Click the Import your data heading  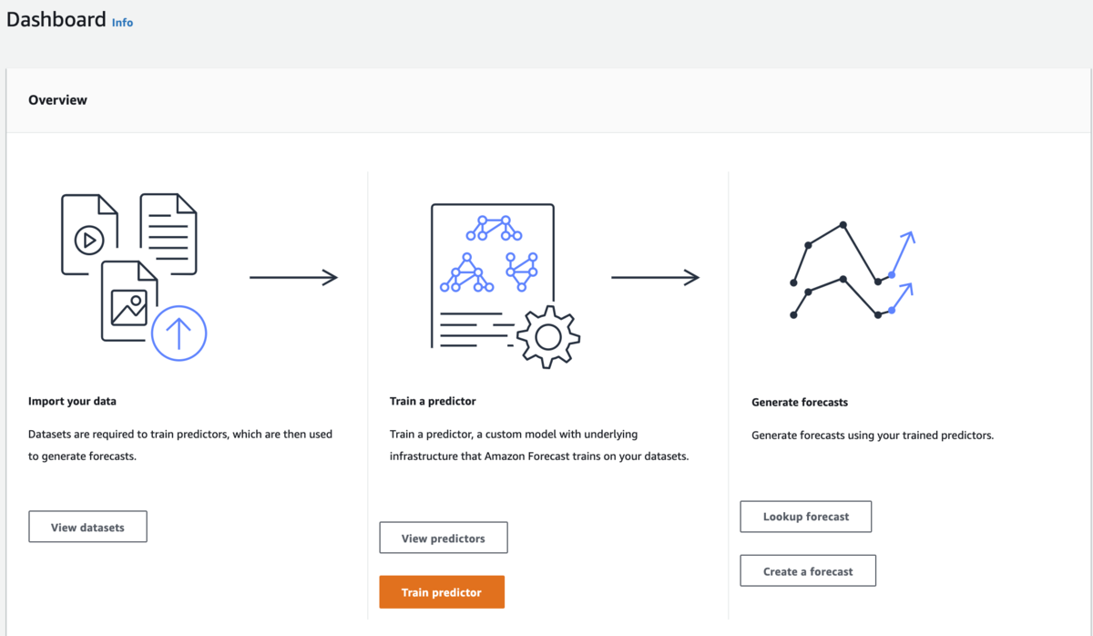tap(72, 401)
